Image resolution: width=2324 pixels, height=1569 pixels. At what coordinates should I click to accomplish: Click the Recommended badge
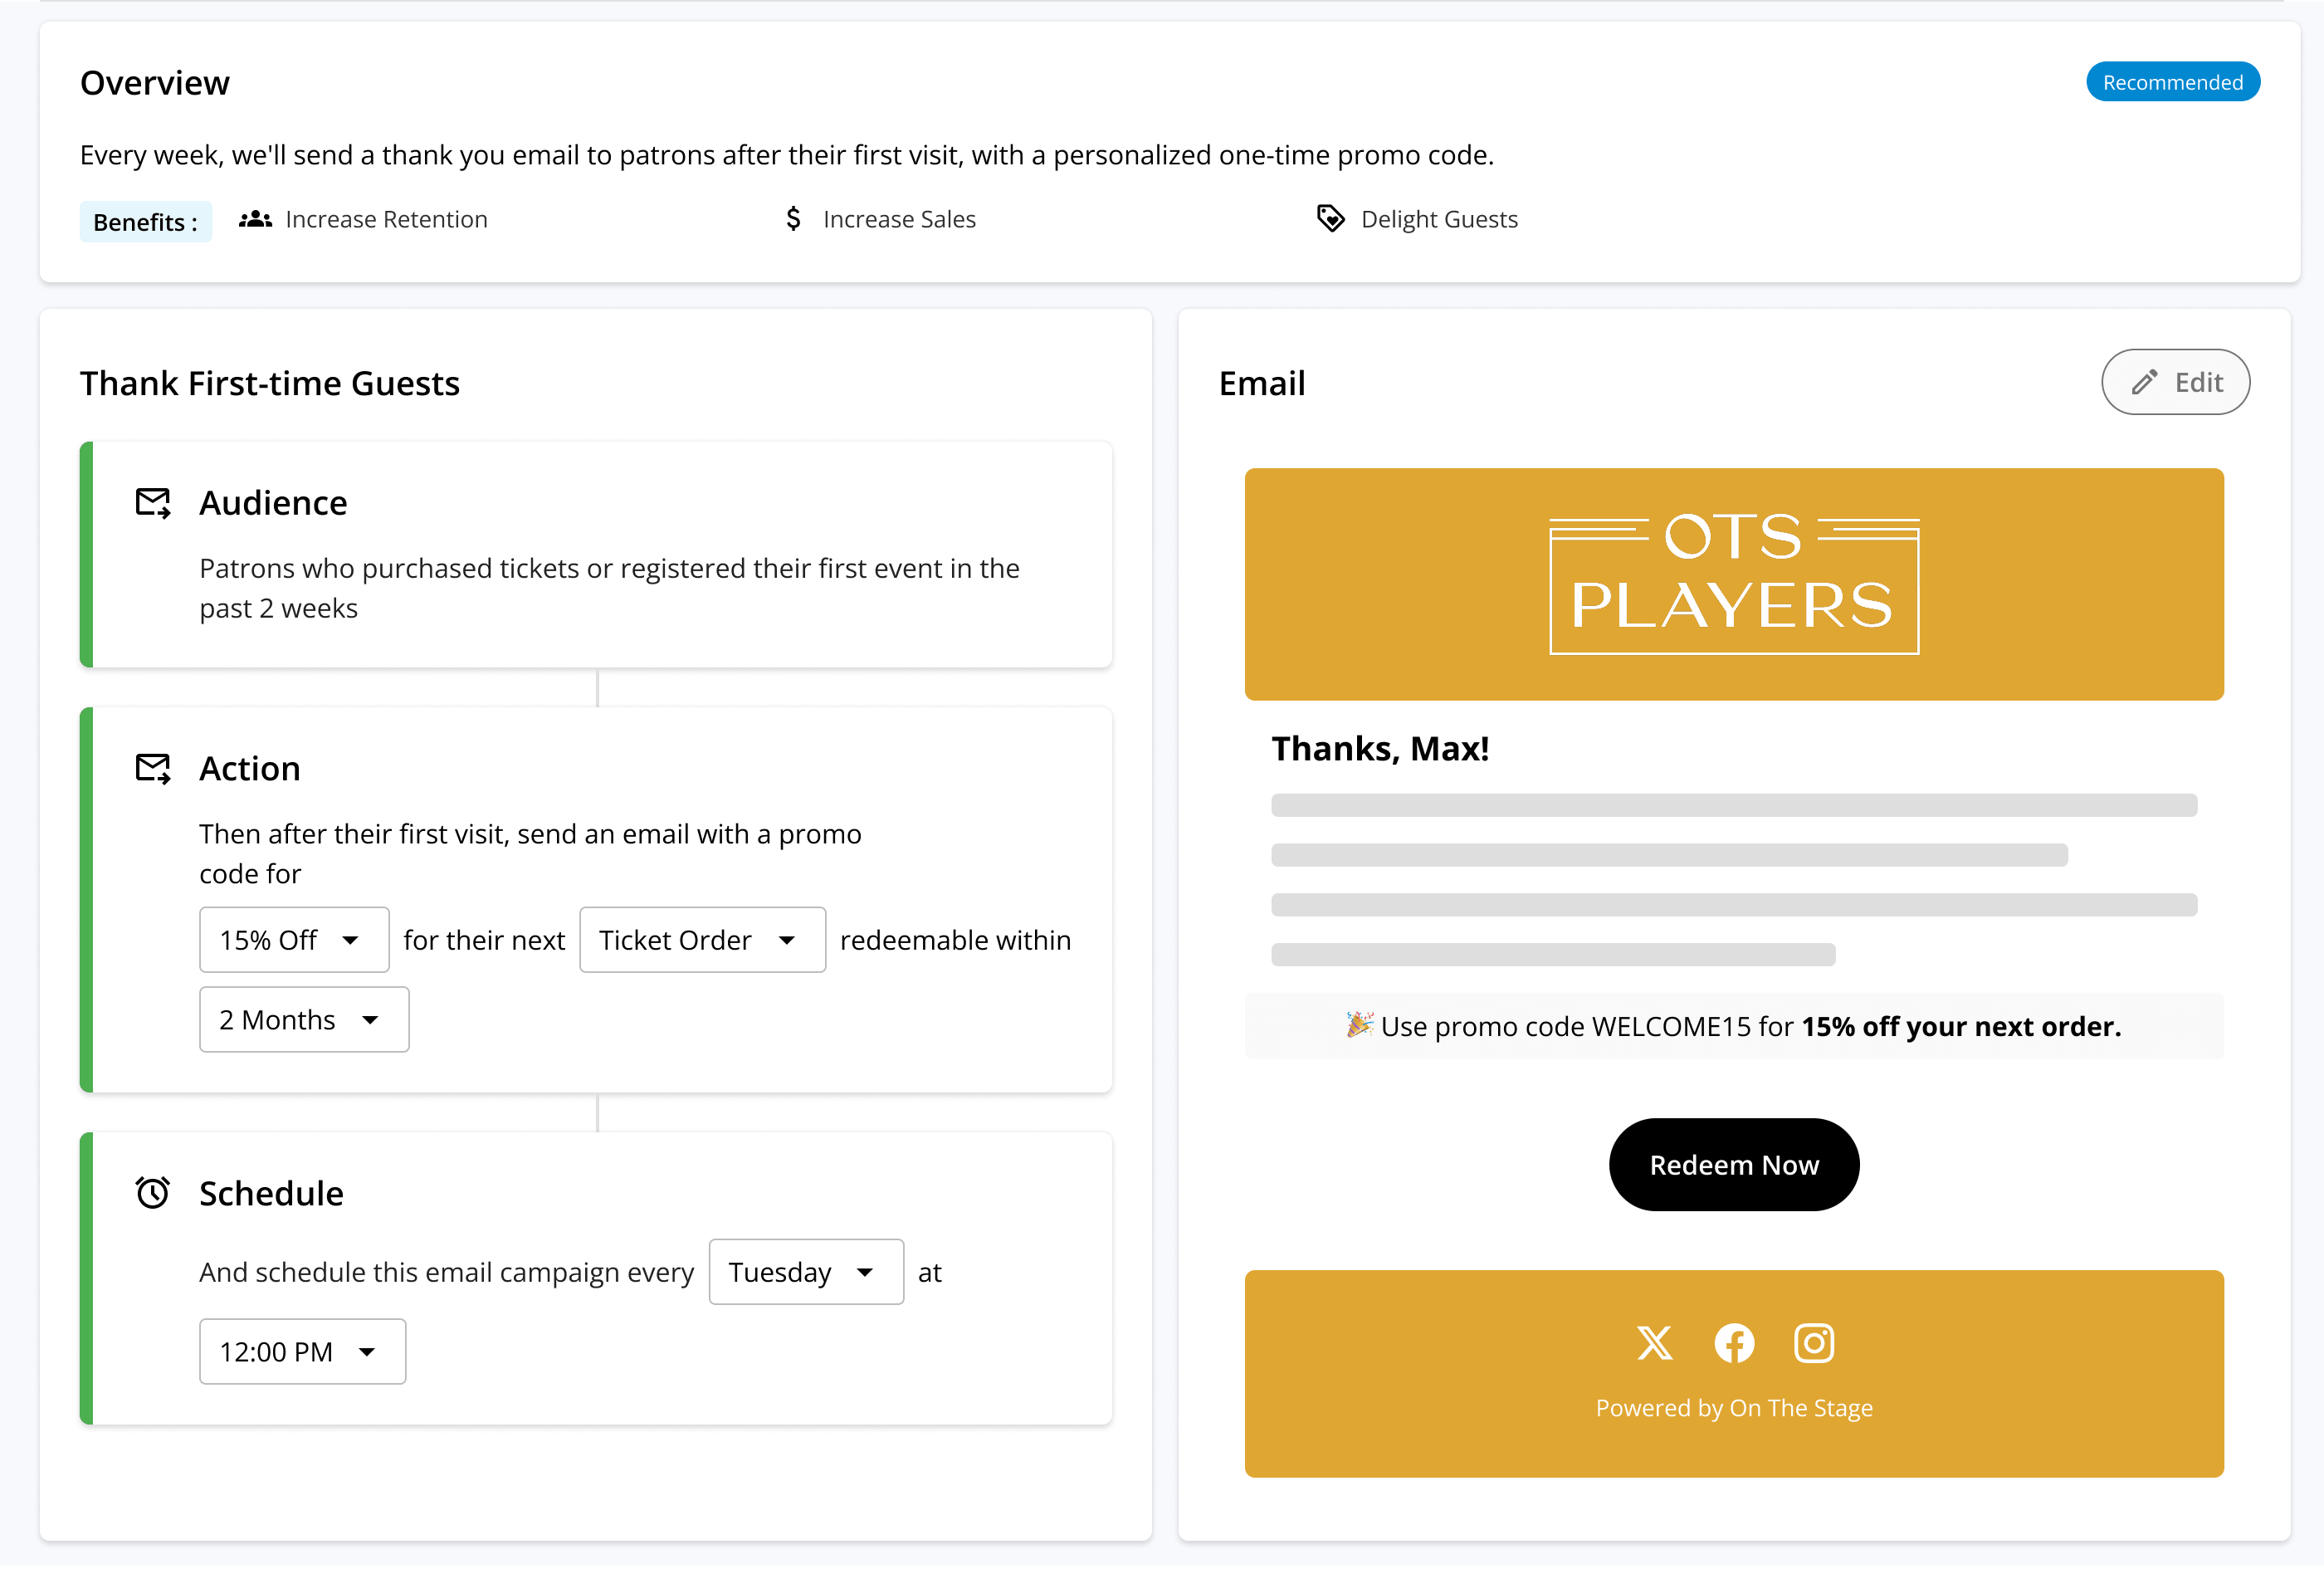point(2172,82)
